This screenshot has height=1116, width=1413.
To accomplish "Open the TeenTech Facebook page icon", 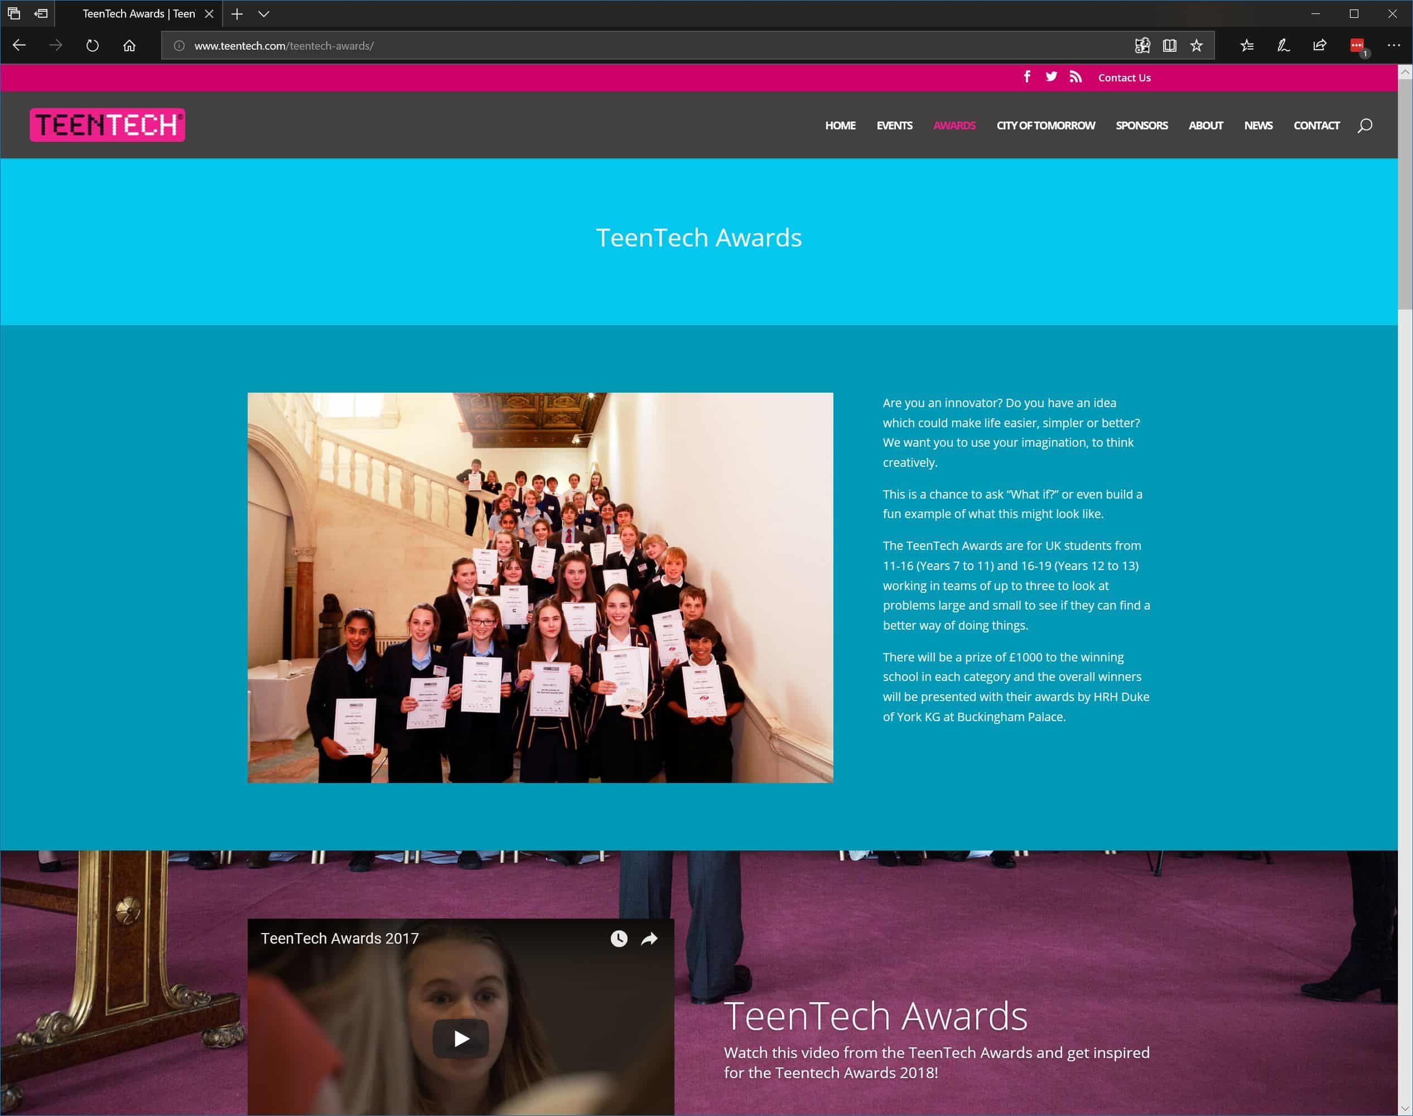I will (1027, 77).
